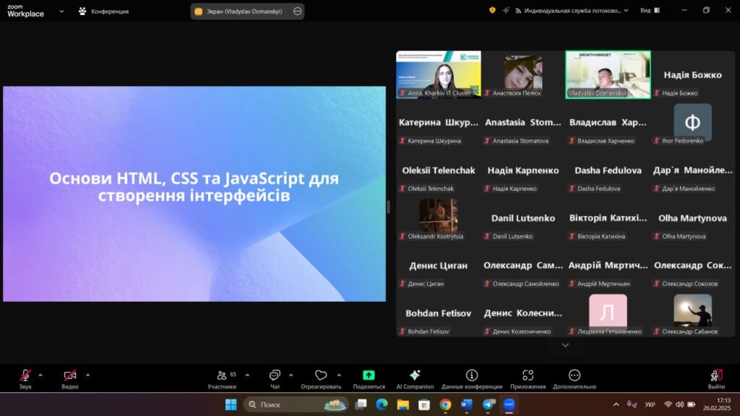
Task: Expand the arrow next to Участники
Action: (x=247, y=376)
